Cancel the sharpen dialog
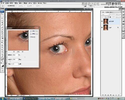The width and height of the screenshot is (125, 100). click(34, 34)
